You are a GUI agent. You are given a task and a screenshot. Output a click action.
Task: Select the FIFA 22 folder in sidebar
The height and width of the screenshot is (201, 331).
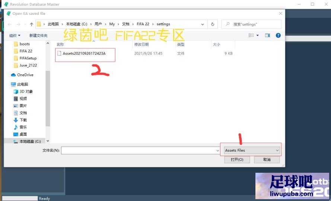pos(26,51)
